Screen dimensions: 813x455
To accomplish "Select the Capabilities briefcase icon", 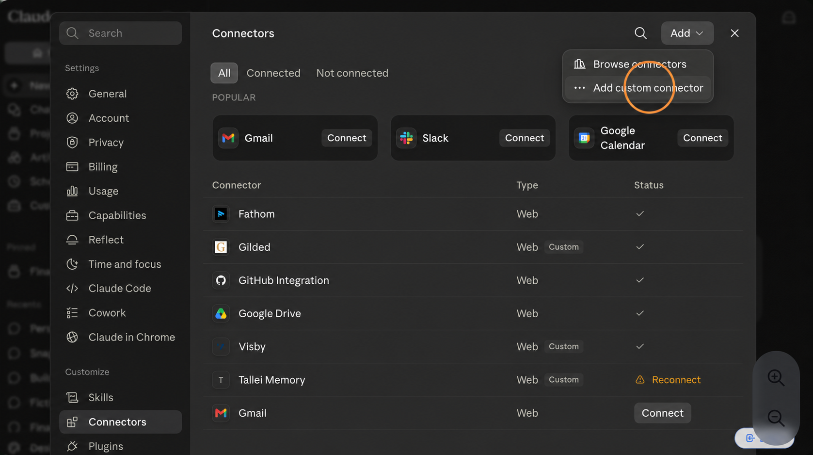I will click(x=72, y=215).
